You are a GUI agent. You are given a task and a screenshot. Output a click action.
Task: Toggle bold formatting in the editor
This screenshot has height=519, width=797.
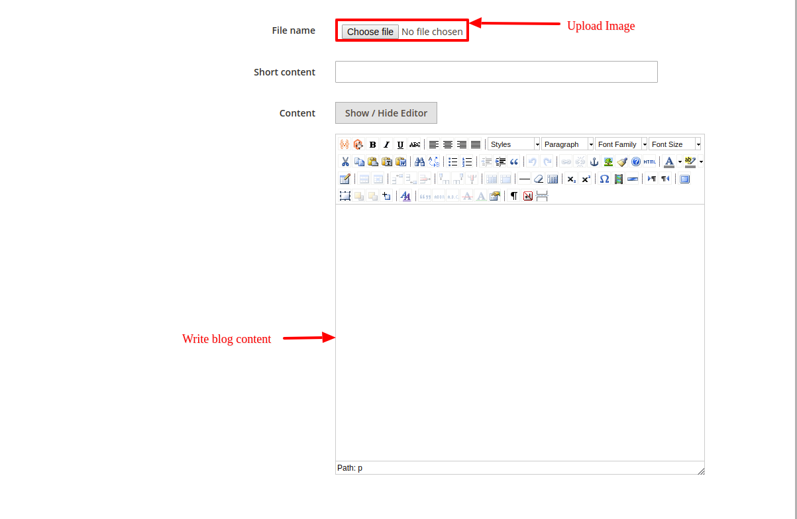click(372, 144)
